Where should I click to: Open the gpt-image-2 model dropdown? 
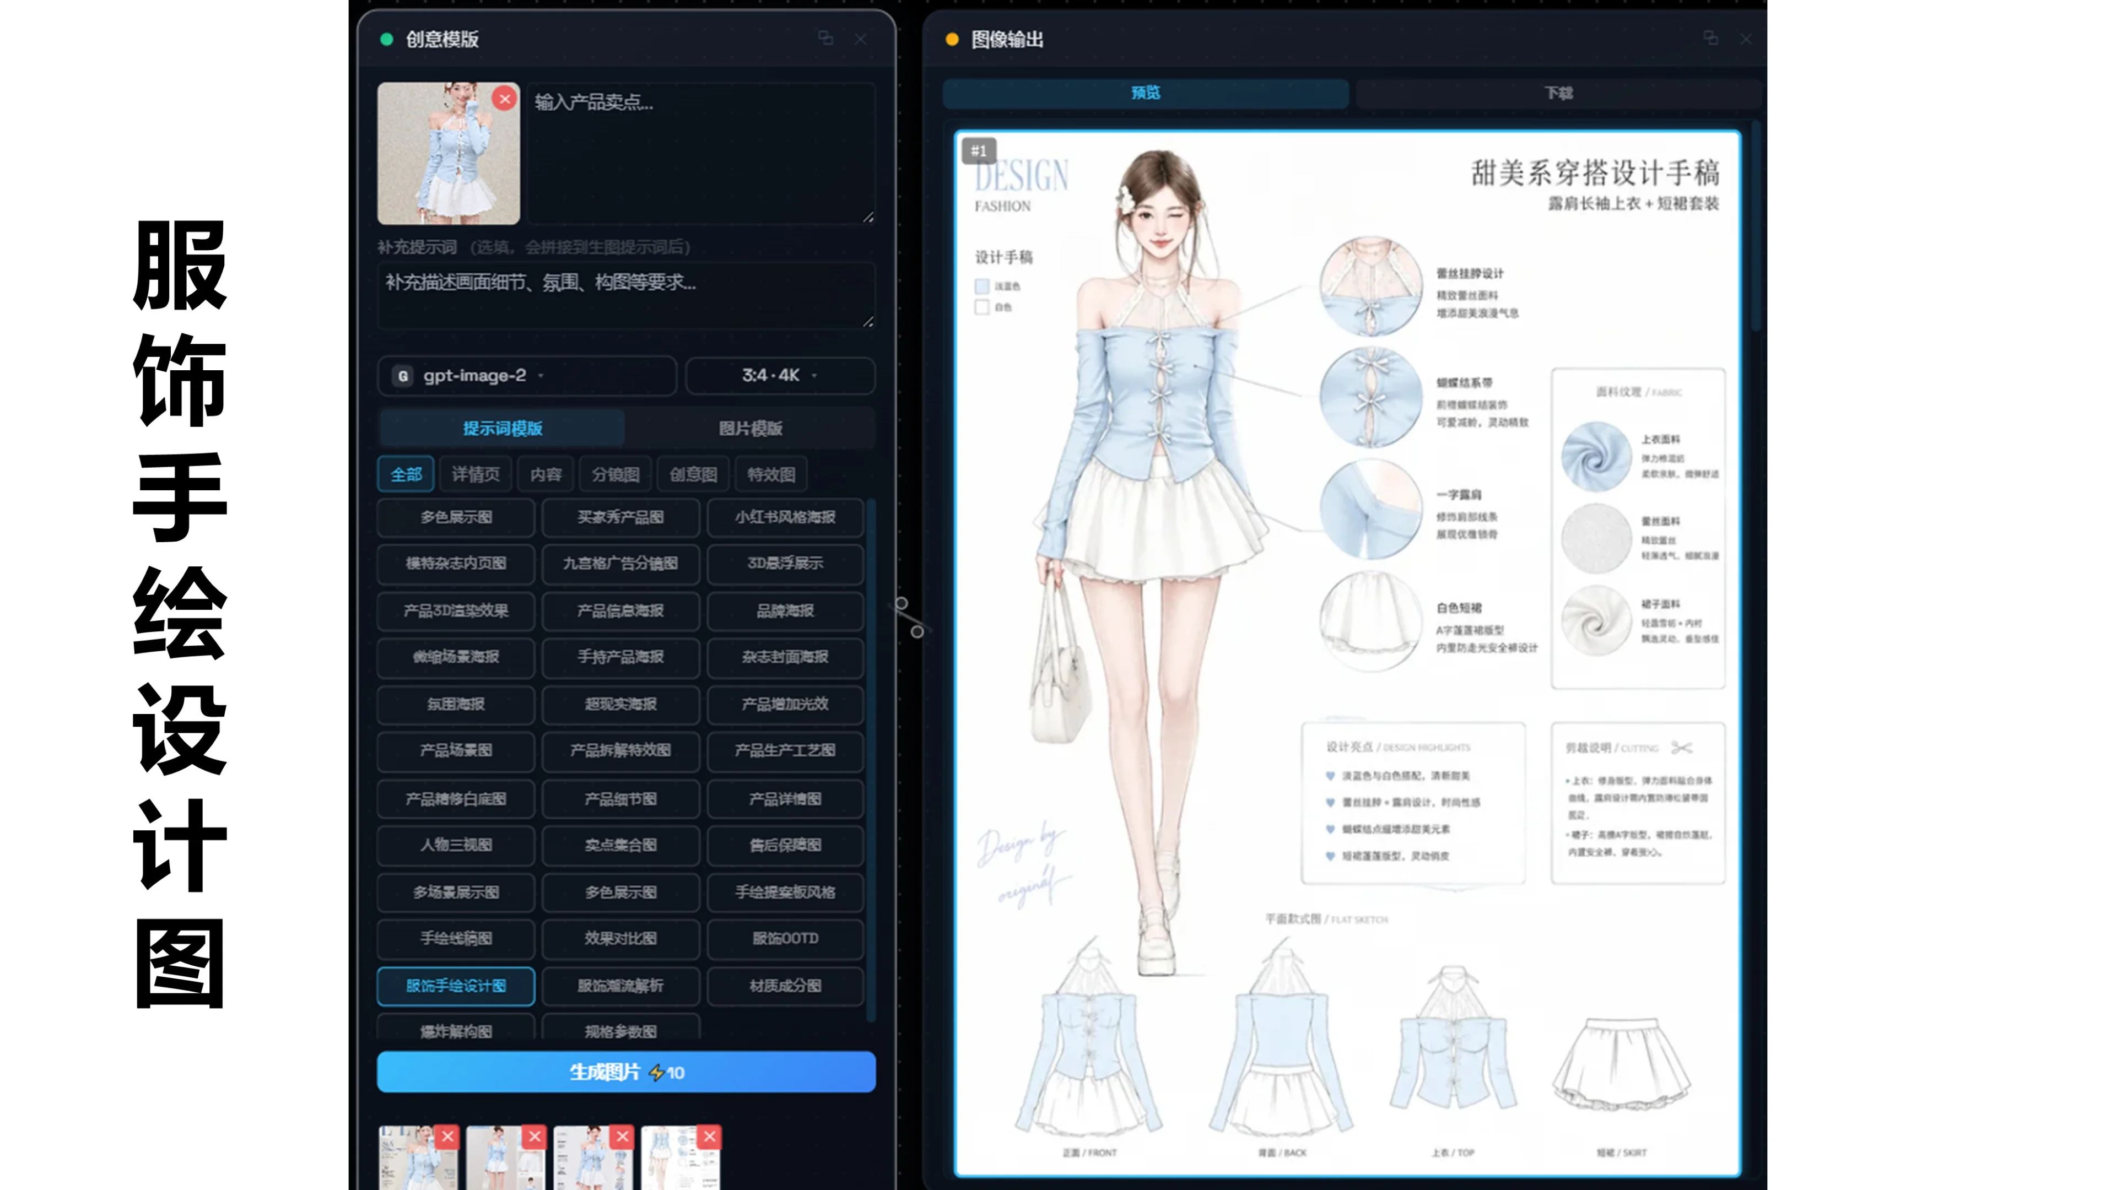pos(527,375)
